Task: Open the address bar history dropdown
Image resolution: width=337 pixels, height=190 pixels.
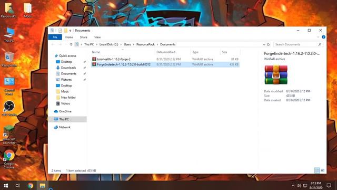Action: tap(264, 44)
